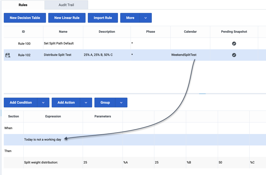Expand the Add Condition dropdown arrow

[x=43, y=103]
